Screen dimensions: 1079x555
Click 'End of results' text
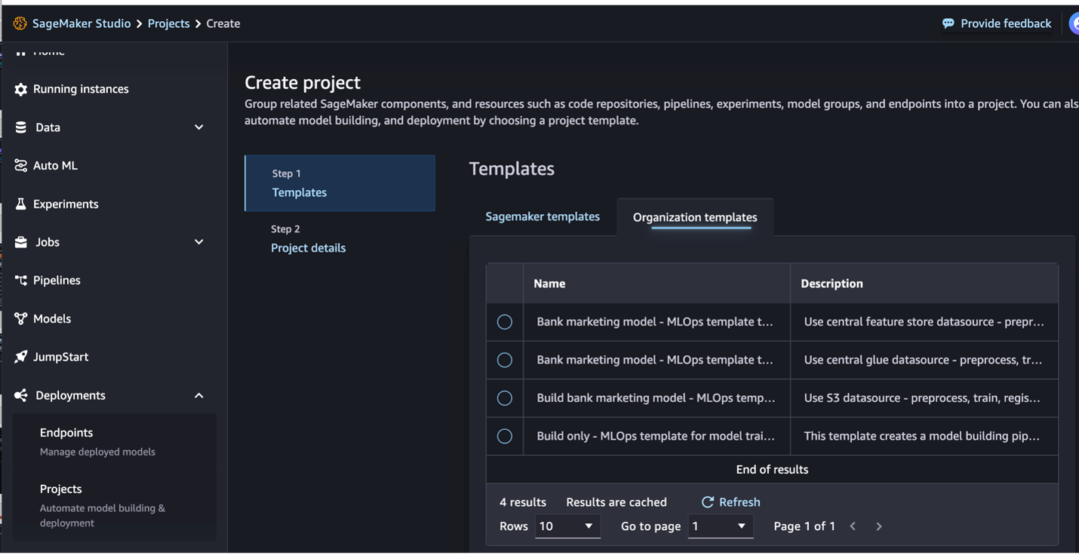(772, 470)
